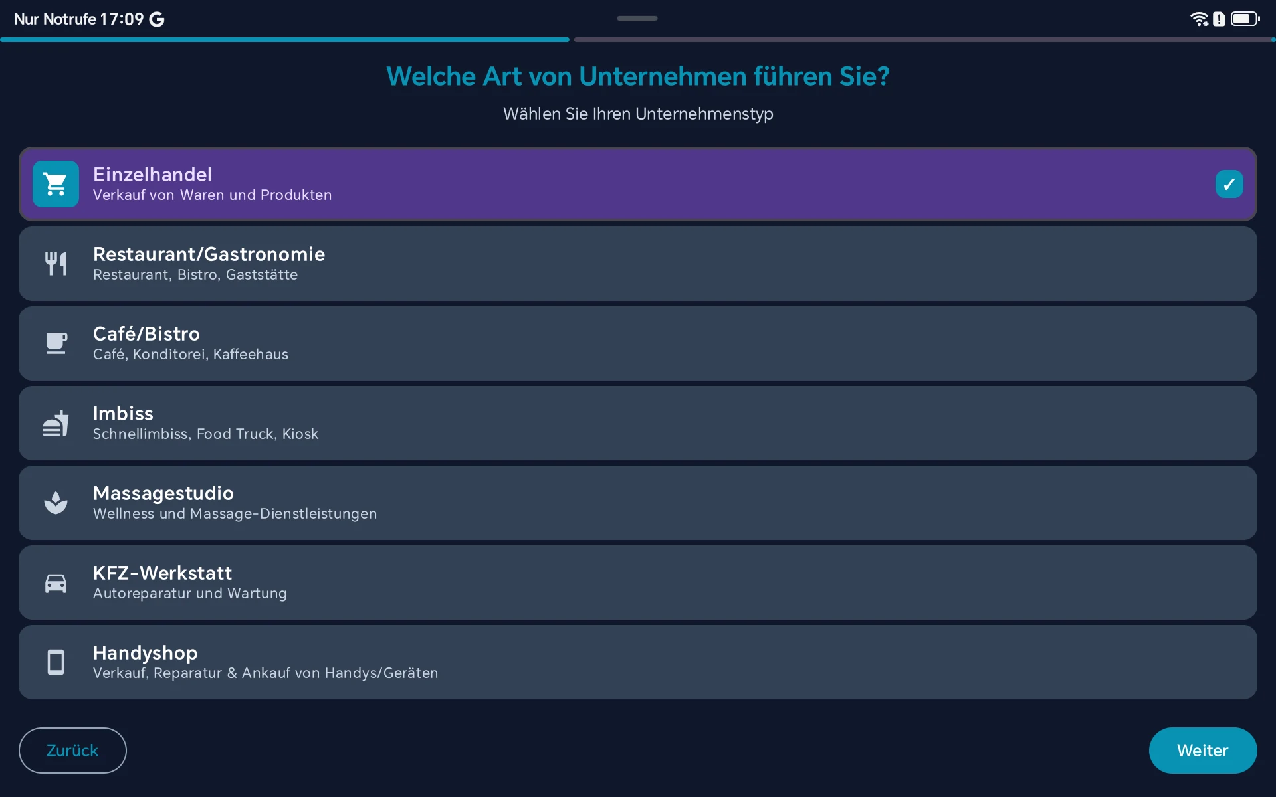
Task: Choose the Café/Bistro business type
Action: coord(638,343)
